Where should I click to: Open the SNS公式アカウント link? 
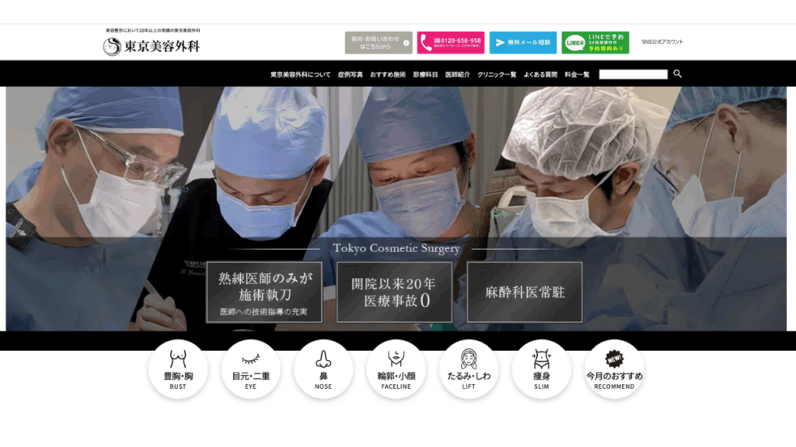click(x=662, y=43)
